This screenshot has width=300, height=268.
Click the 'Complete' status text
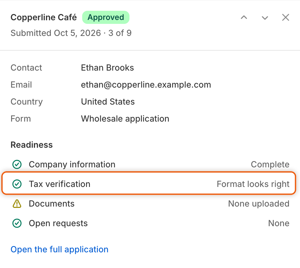[270, 164]
